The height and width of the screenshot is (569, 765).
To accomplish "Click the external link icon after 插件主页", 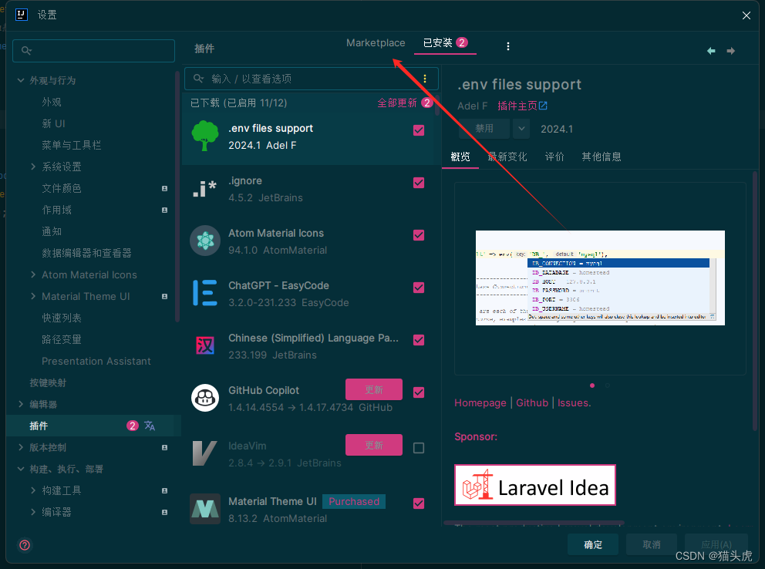I will tap(543, 106).
